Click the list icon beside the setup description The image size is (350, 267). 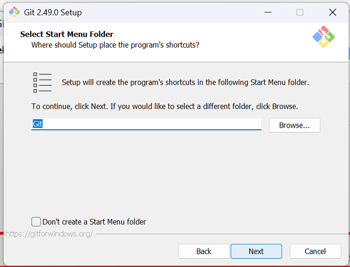(42, 83)
